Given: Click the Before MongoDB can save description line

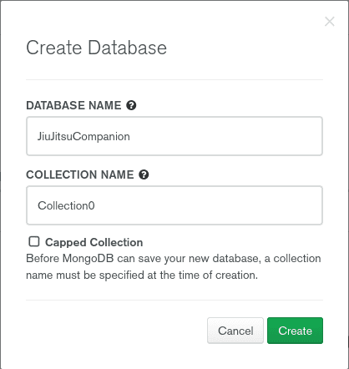Looking at the screenshot, I should point(174,259).
